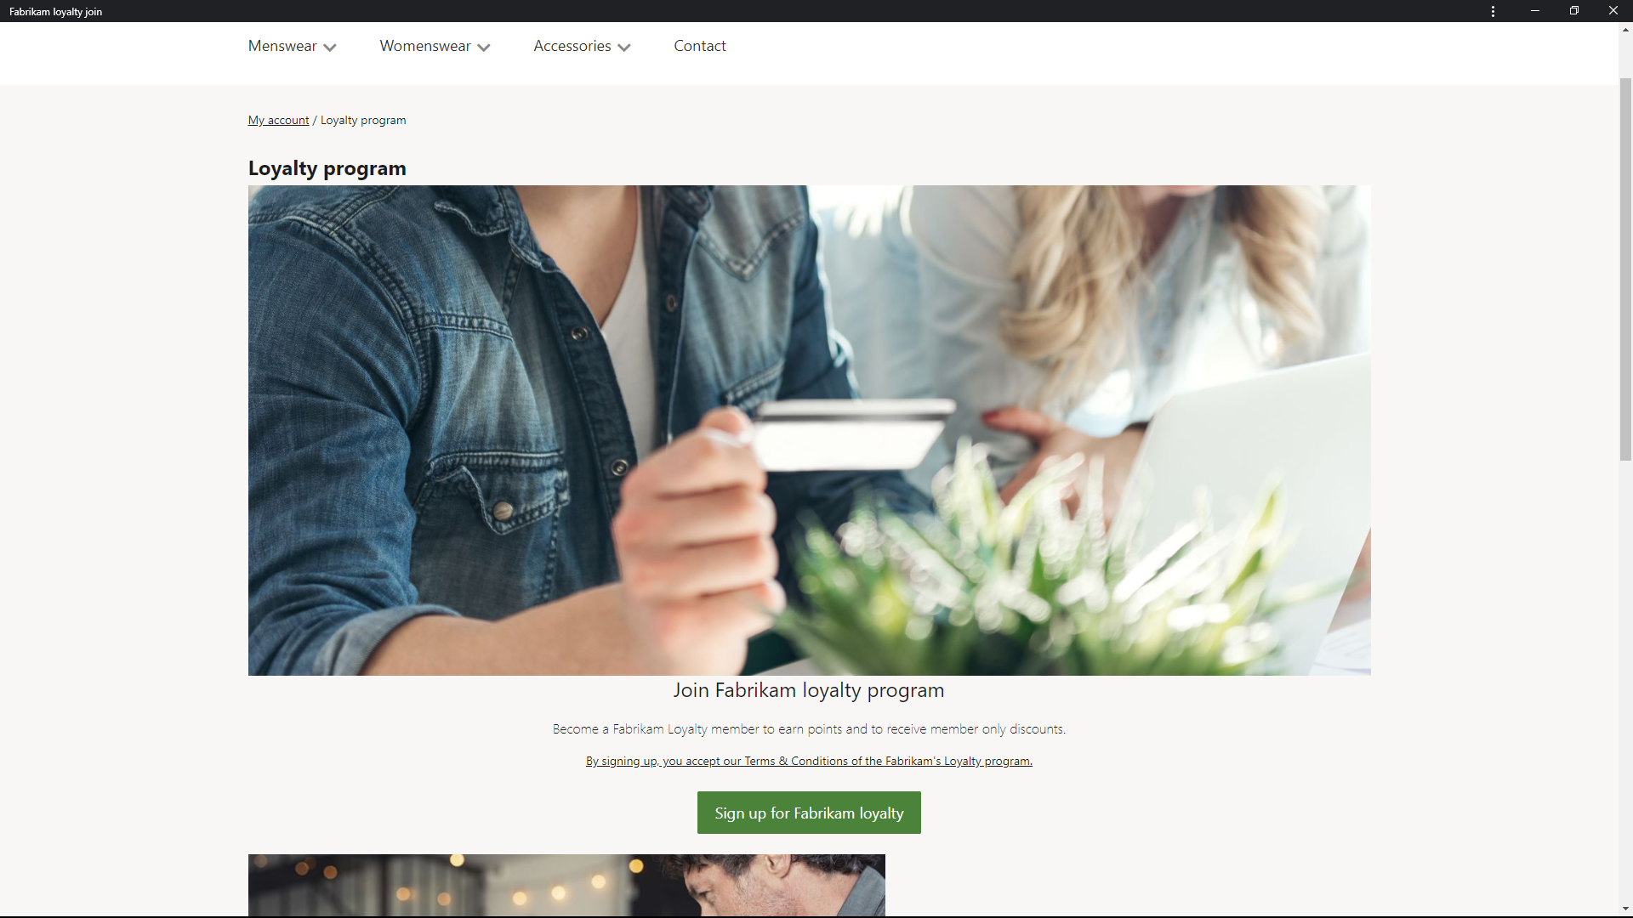The image size is (1633, 918).
Task: Toggle the Fabrikam loyalty signup form
Action: 807,813
